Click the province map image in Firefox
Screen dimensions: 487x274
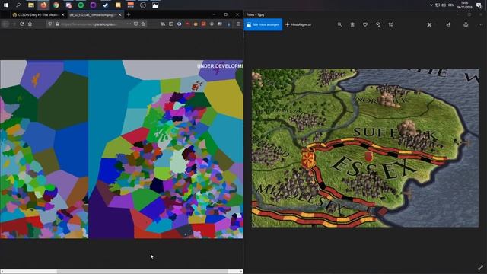pos(122,149)
